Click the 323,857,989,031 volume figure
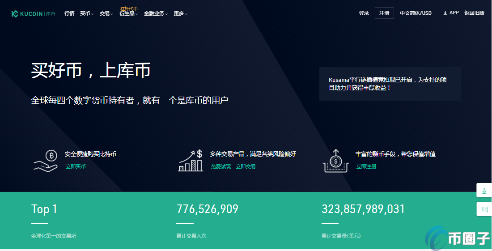Screen dimensions: 492x251 [363, 209]
